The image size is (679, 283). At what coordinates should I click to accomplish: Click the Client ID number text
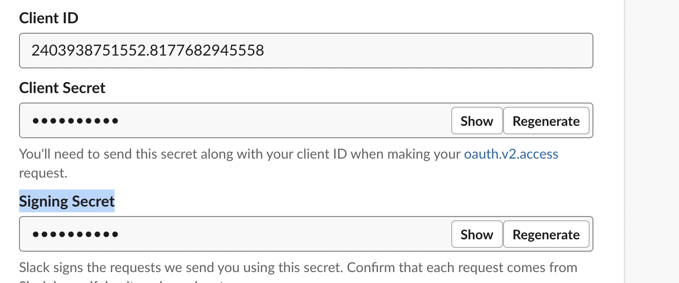pyautogui.click(x=147, y=50)
